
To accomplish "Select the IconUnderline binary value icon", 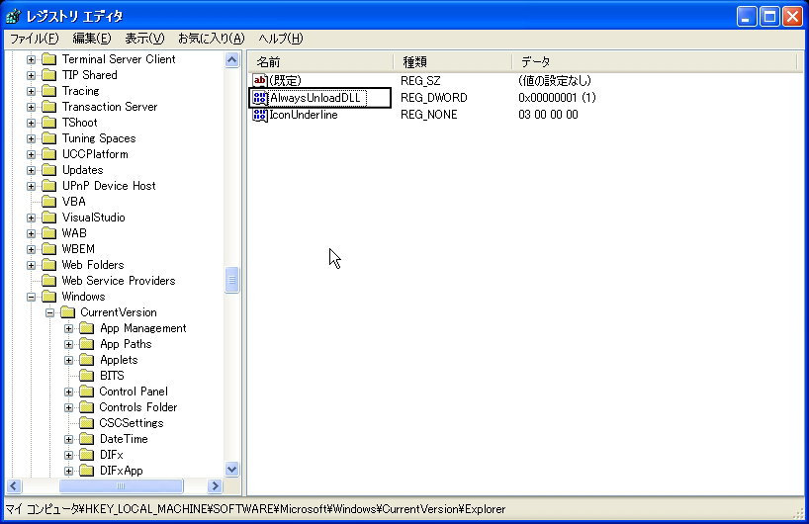I will [x=259, y=115].
